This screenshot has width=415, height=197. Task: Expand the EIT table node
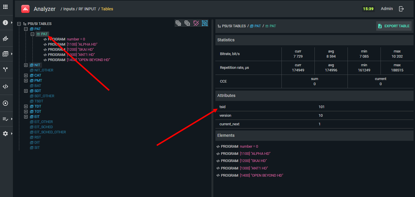click(26, 117)
